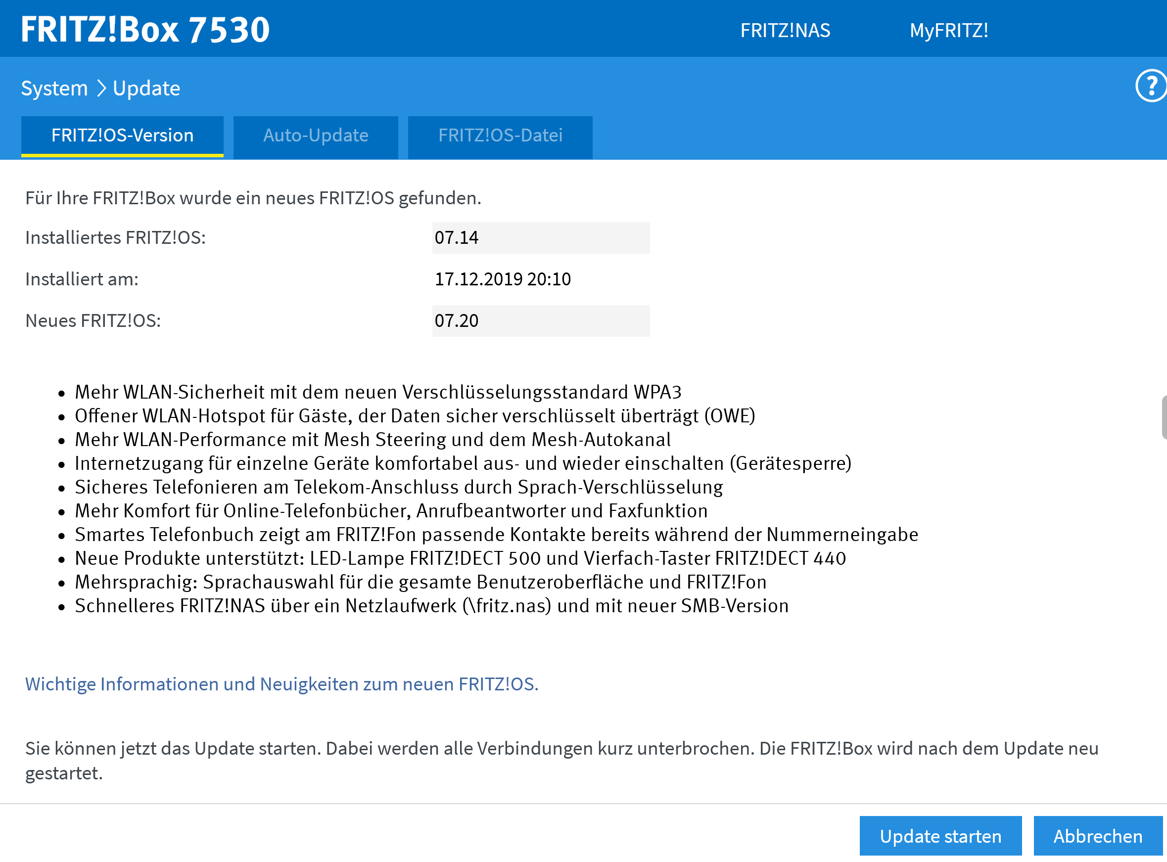The height and width of the screenshot is (862, 1167).
Task: Open MyFRITZ! in the header
Action: point(948,30)
